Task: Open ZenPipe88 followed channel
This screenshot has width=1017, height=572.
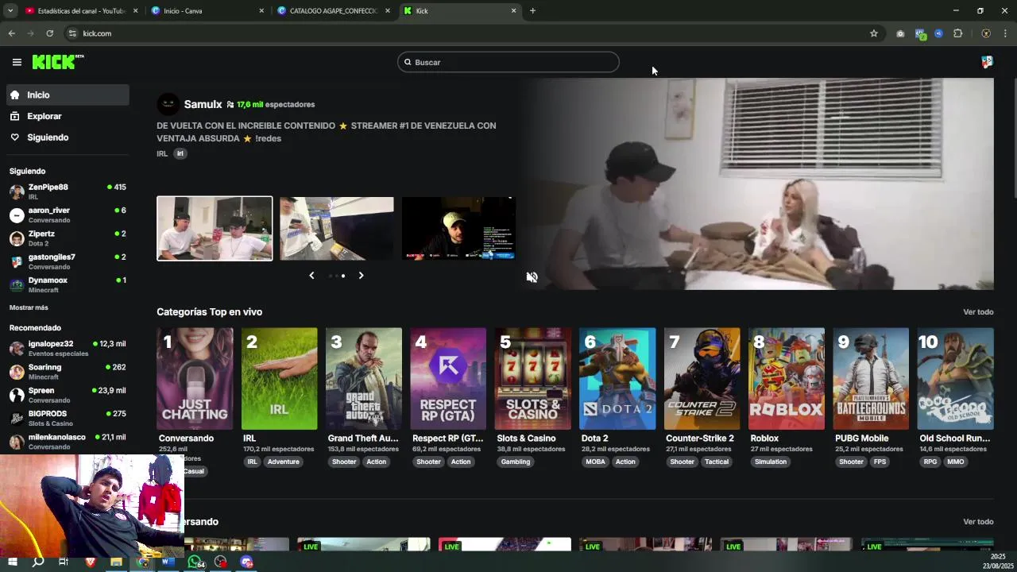Action: (68, 191)
